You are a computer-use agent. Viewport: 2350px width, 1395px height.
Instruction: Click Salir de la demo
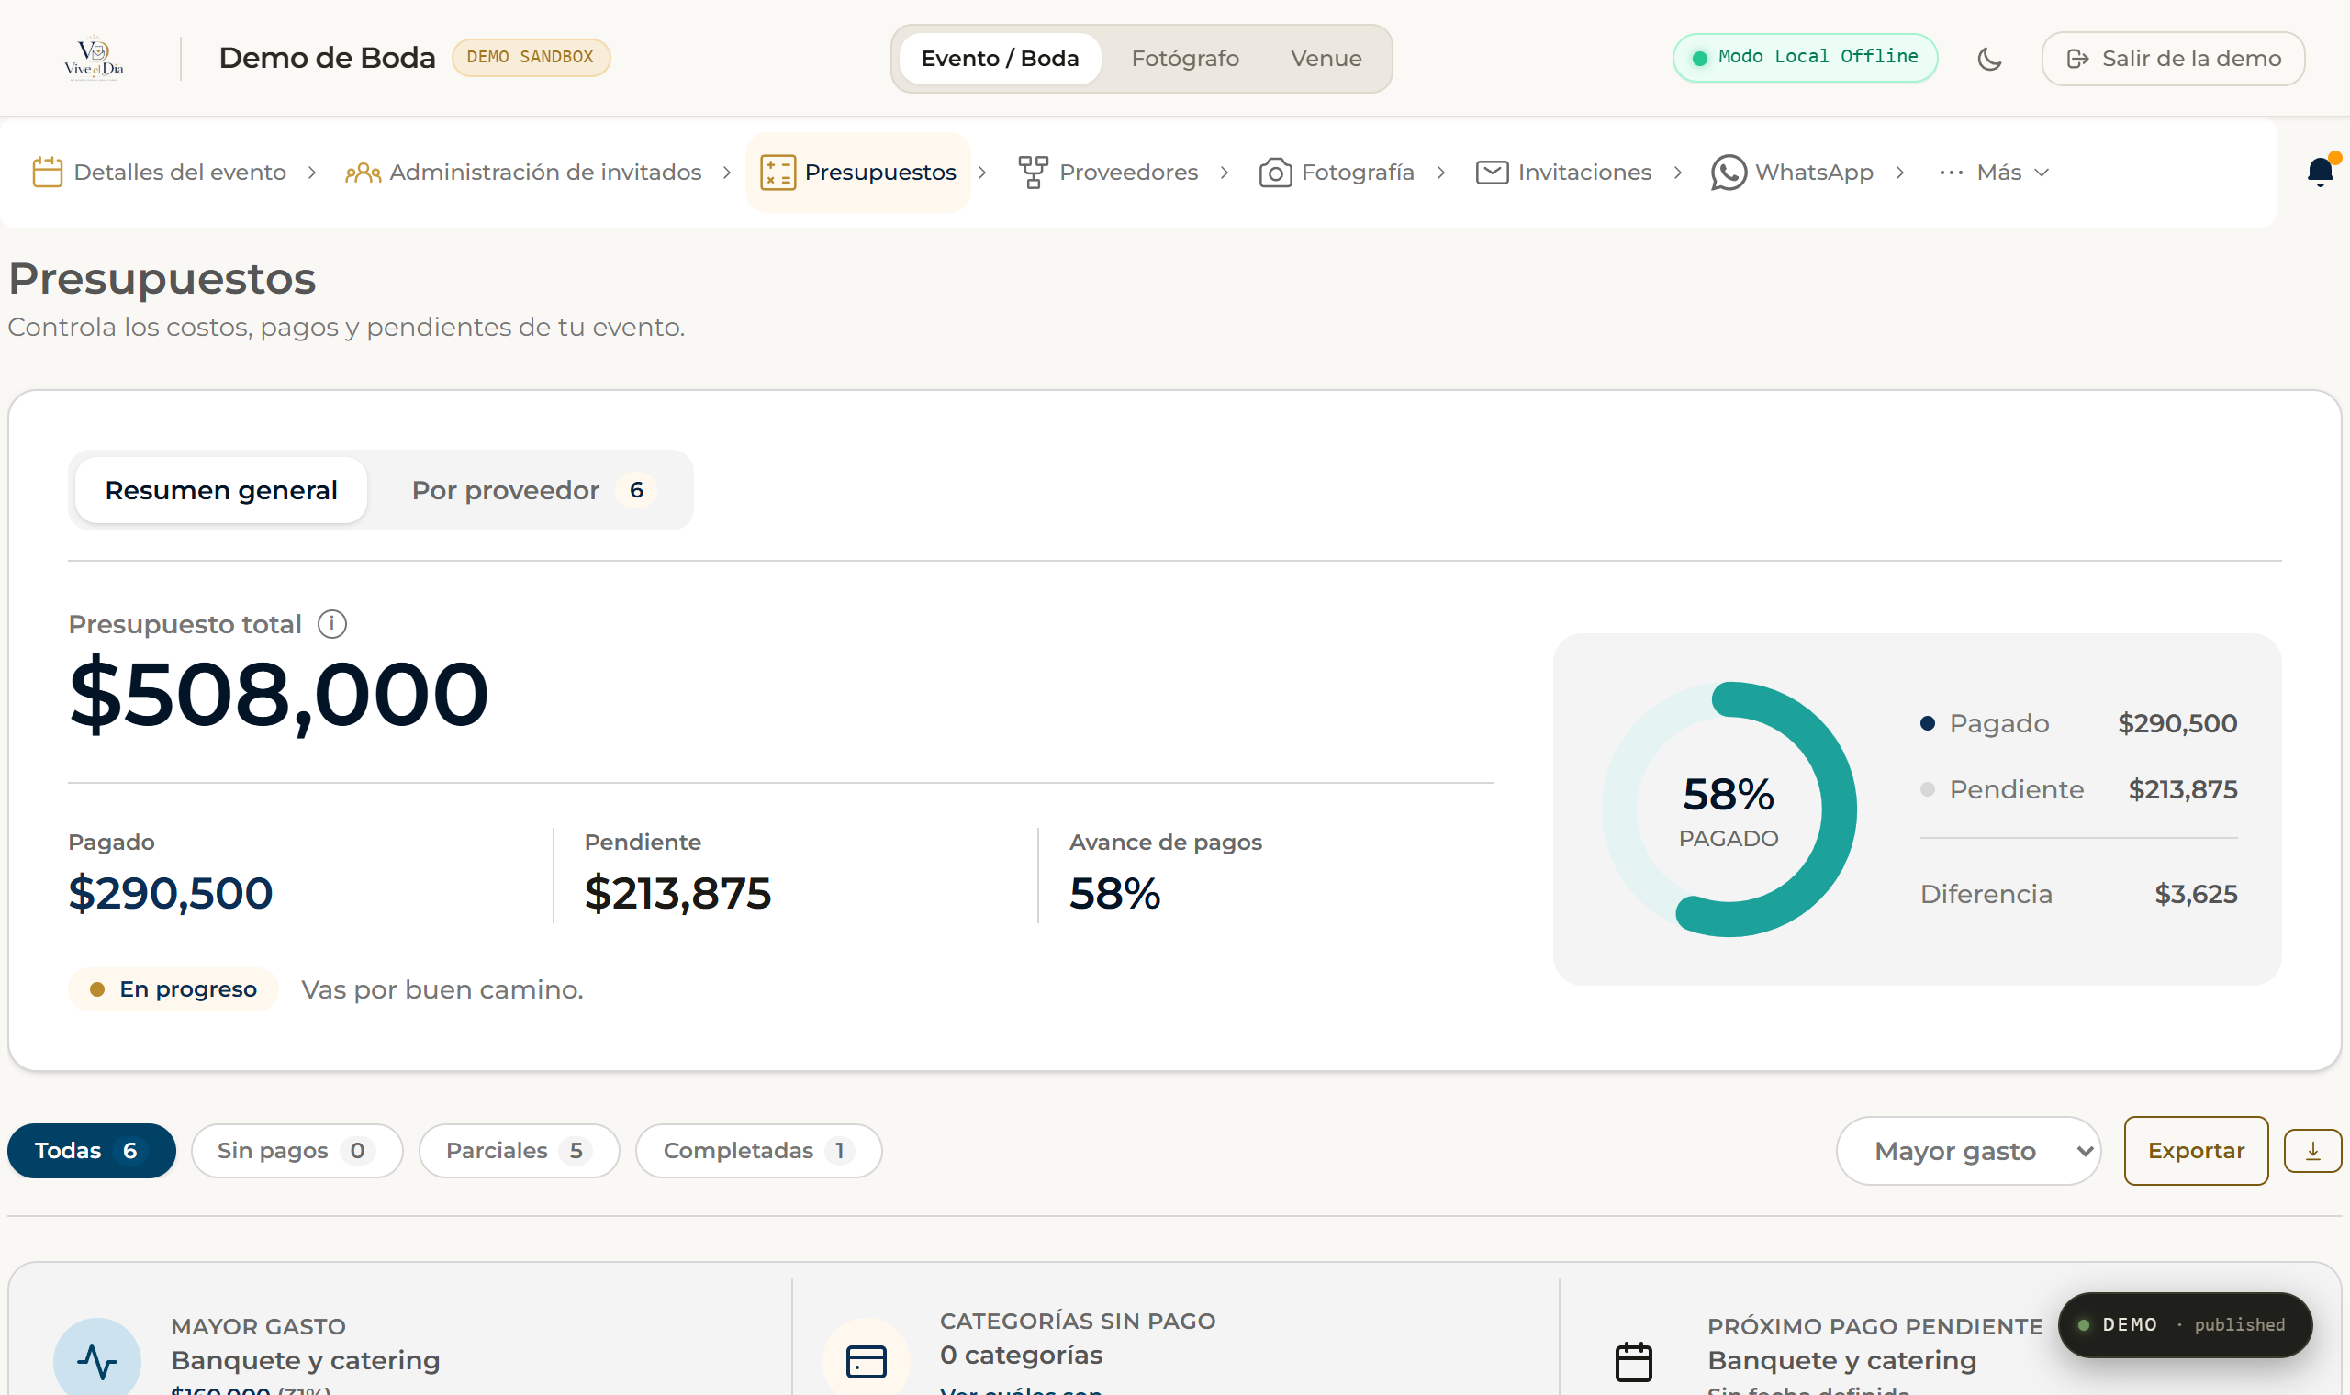[2173, 59]
